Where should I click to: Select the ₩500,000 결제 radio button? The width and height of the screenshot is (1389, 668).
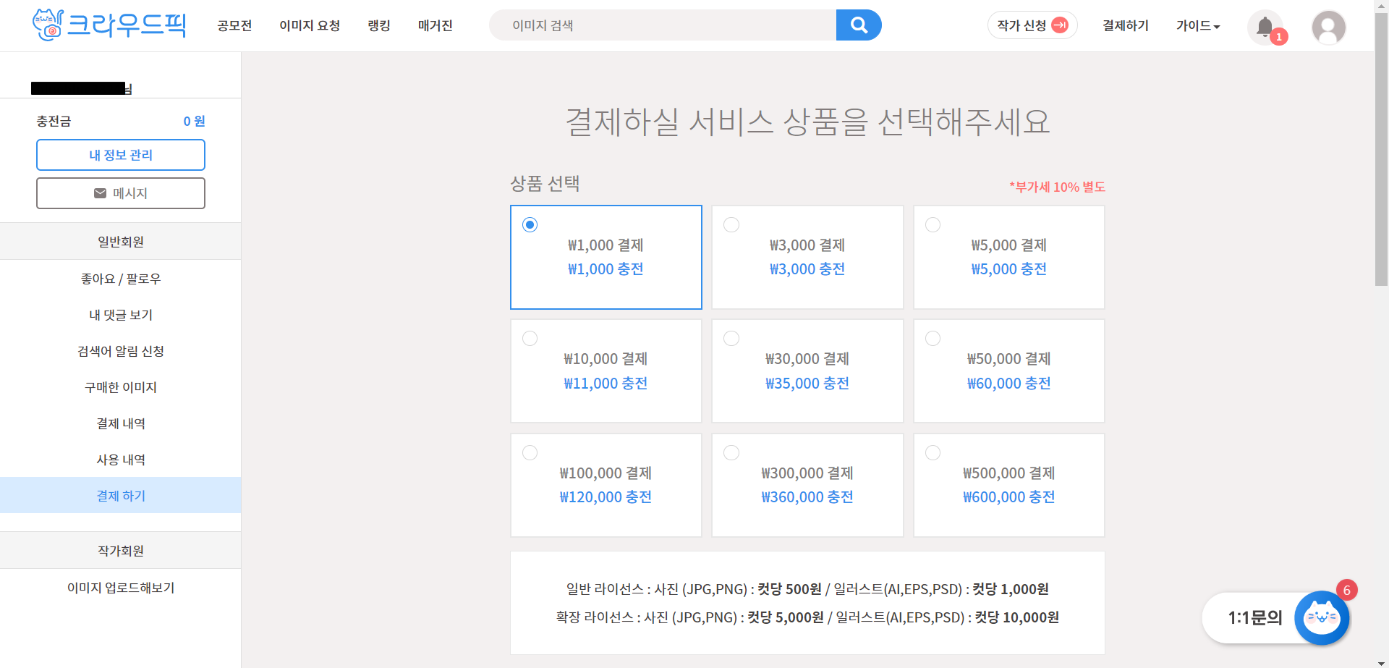coord(933,452)
